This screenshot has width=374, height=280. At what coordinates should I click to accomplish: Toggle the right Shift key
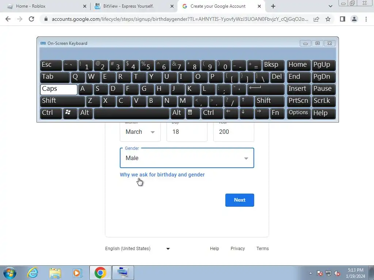(x=270, y=101)
